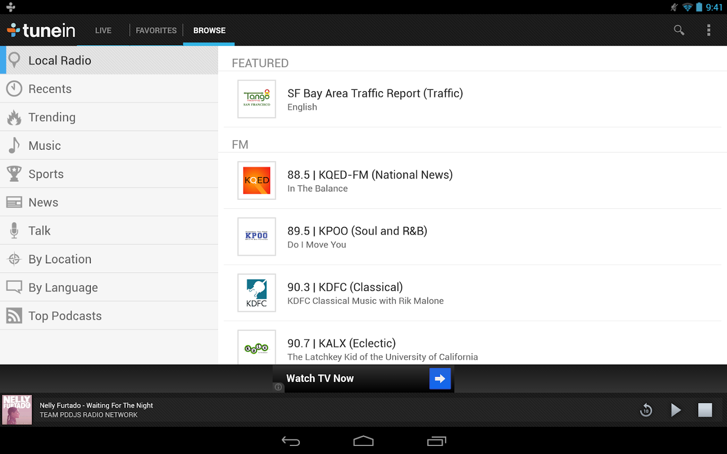
Task: Tap the Watch TV Now ad banner
Action: tap(363, 379)
